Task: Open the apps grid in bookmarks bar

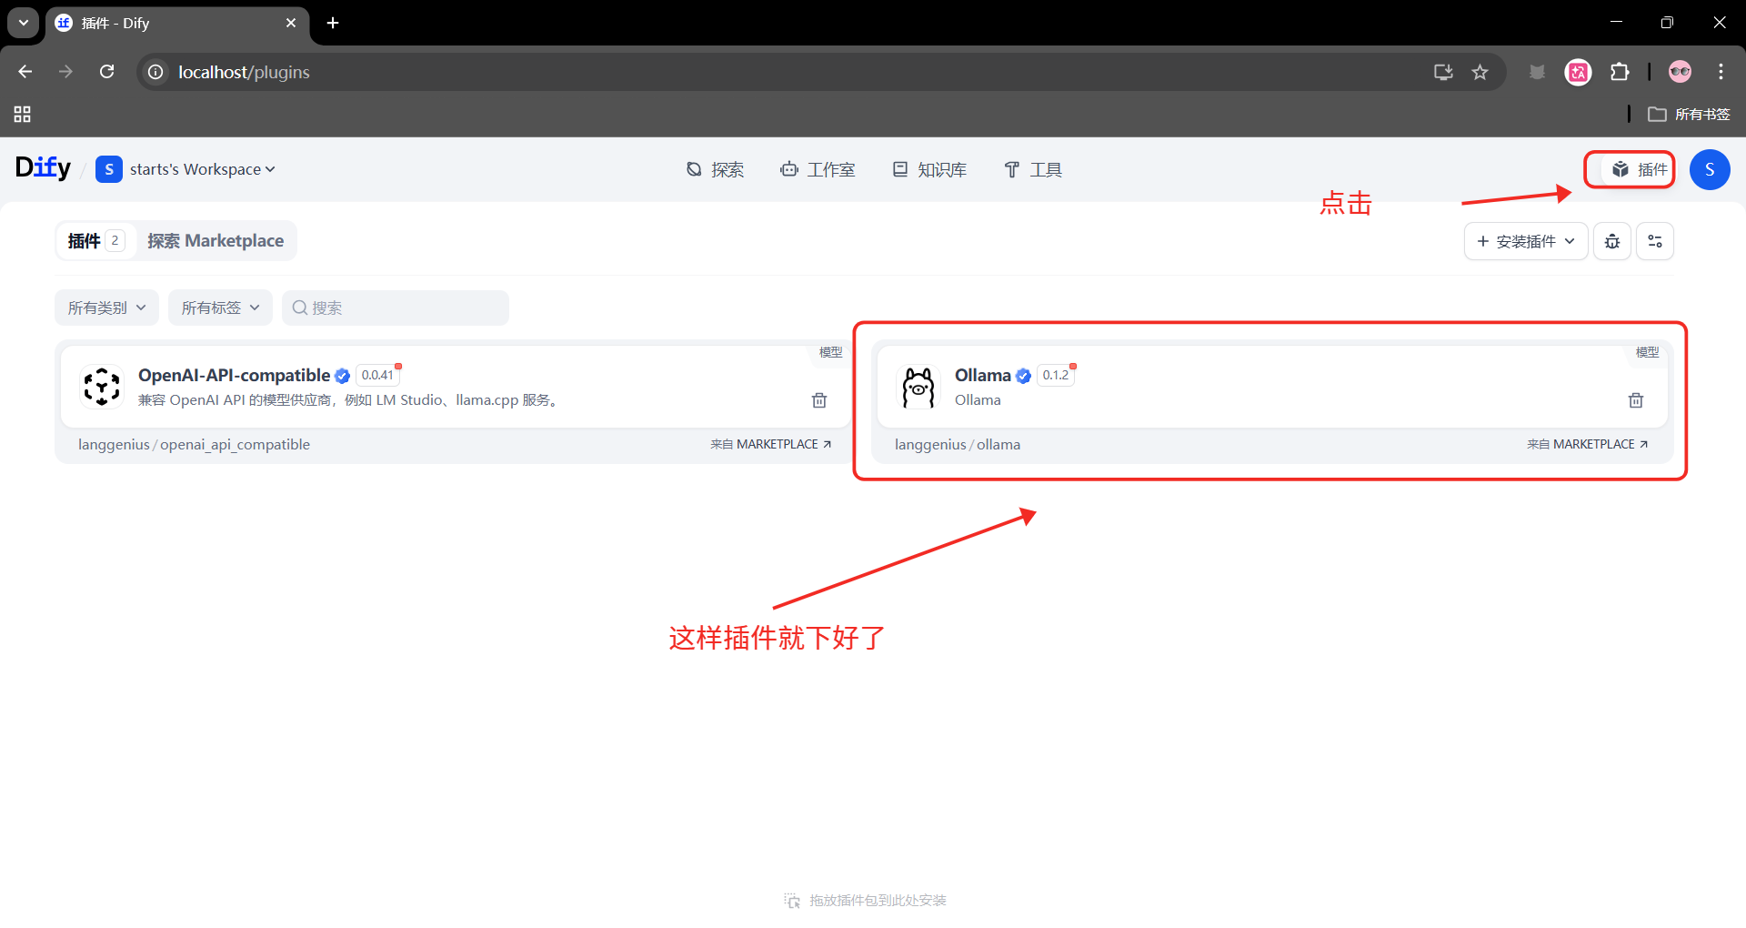Action: (x=23, y=115)
